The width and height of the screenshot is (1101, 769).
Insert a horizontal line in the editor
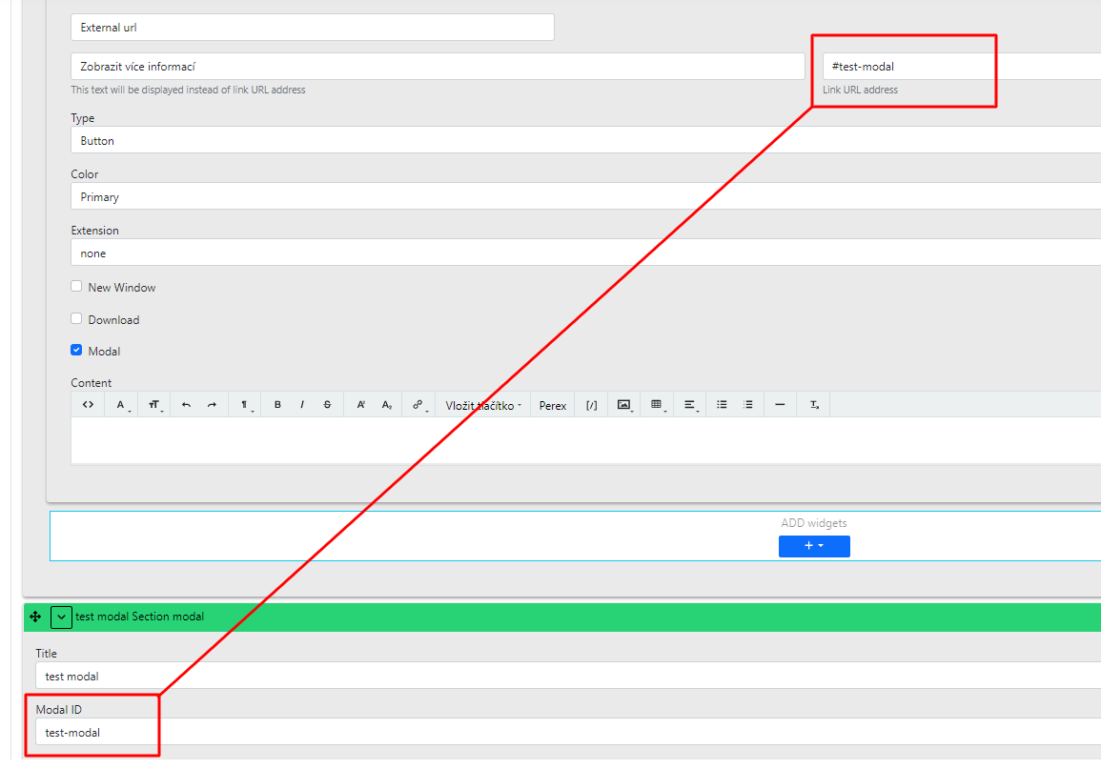point(780,405)
